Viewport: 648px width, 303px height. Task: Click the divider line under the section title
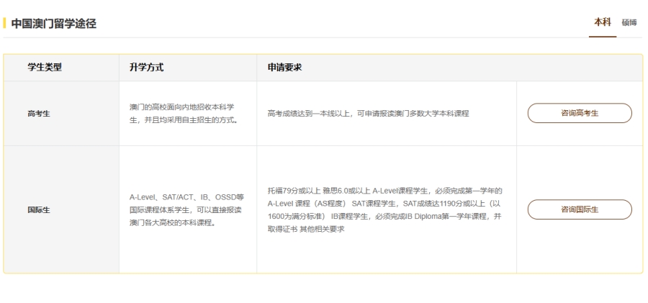point(288,37)
